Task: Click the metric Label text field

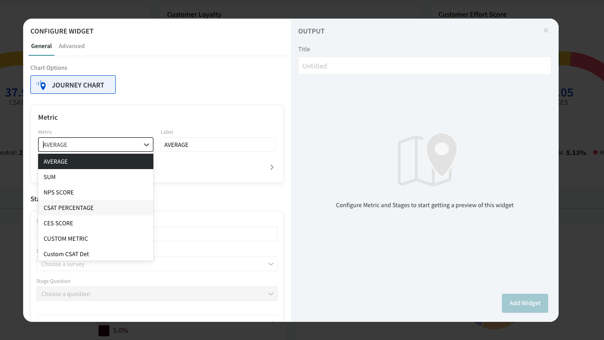Action: pyautogui.click(x=218, y=145)
